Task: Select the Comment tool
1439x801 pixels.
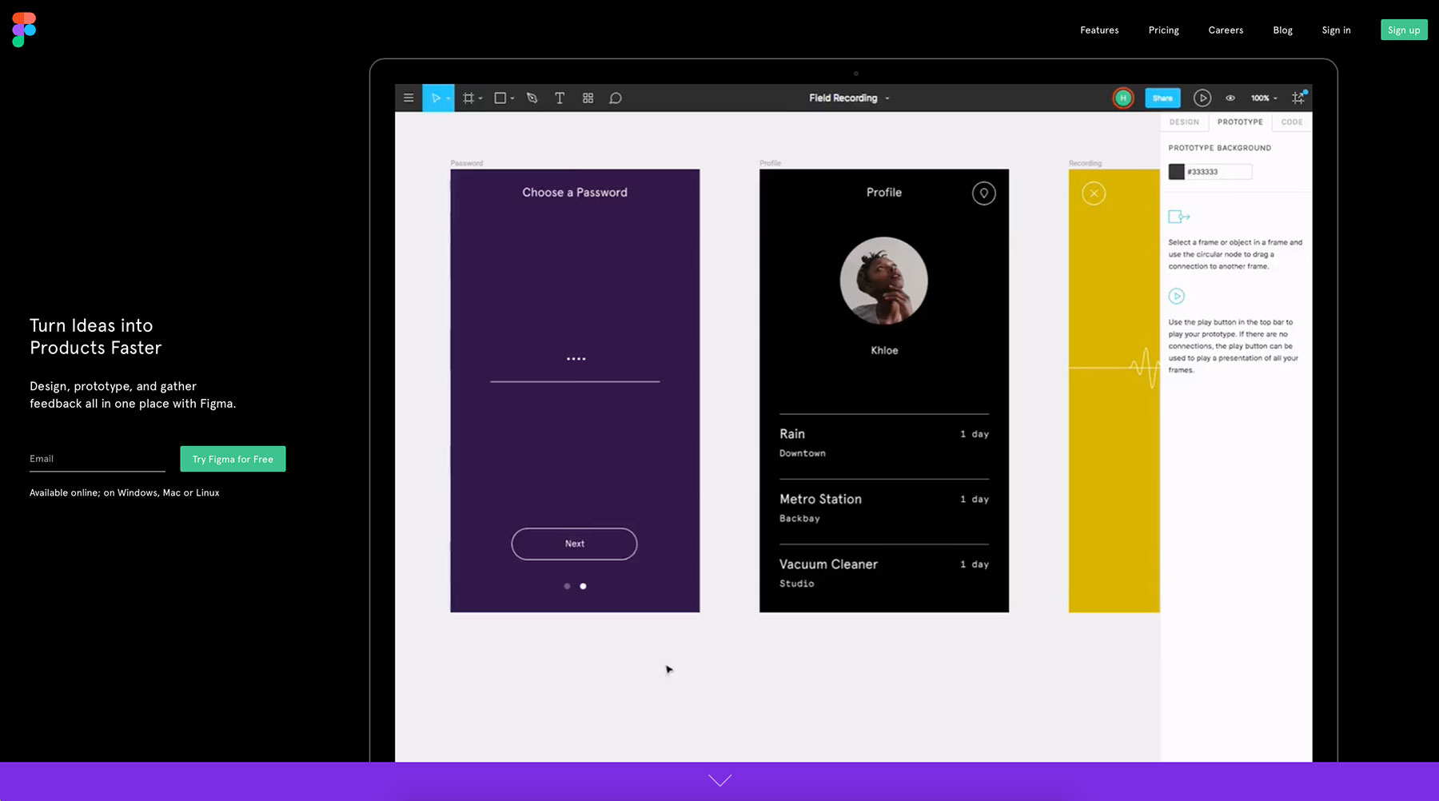Action: click(x=616, y=98)
